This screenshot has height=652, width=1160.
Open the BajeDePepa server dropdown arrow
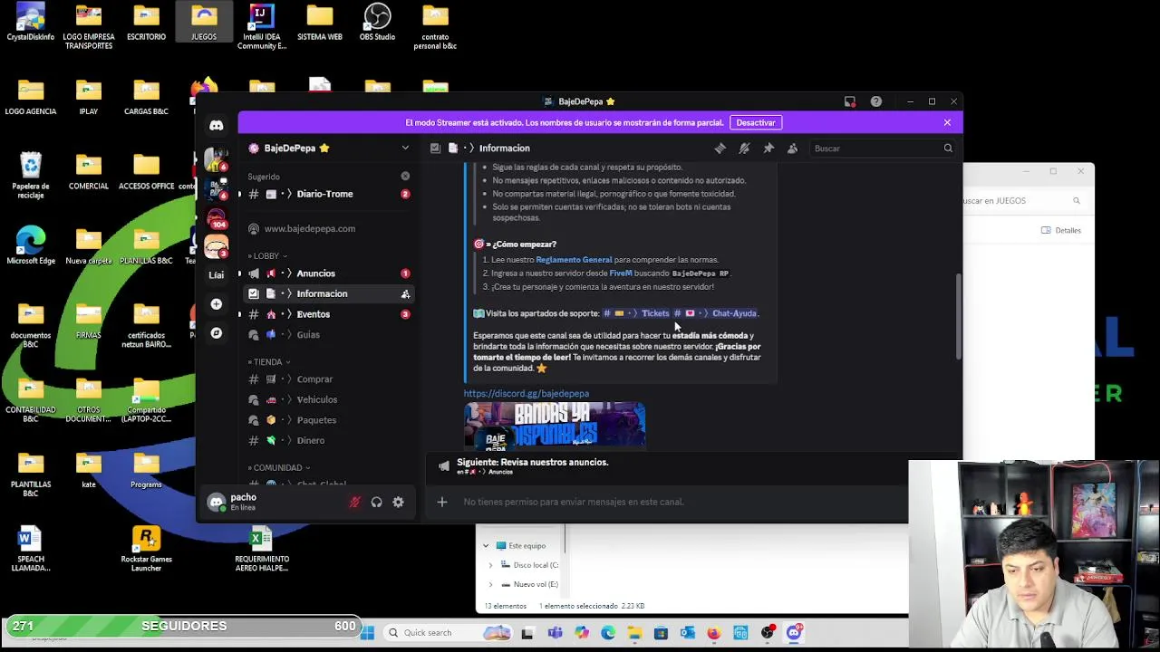[405, 149]
